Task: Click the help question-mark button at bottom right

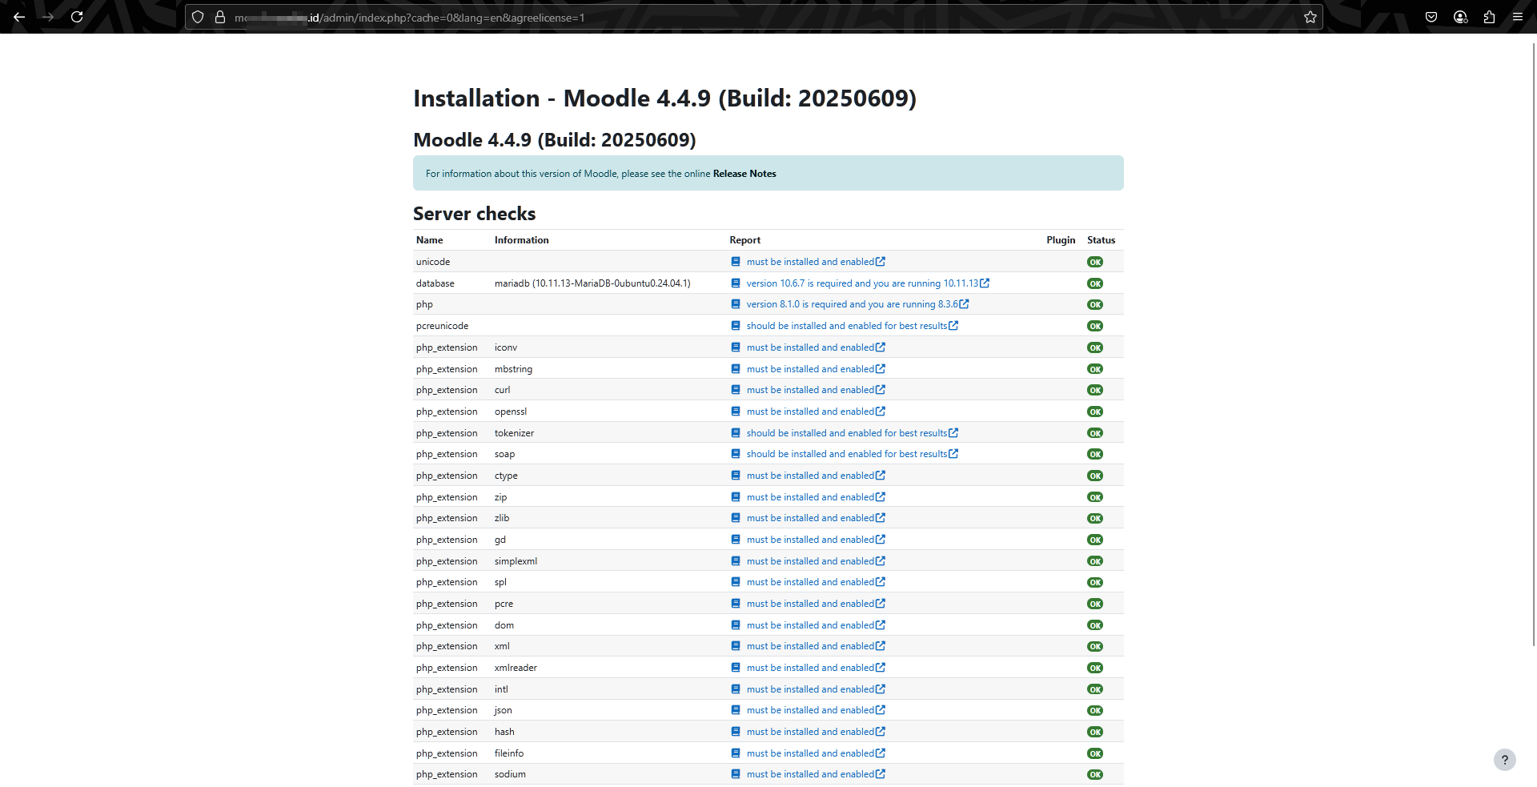Action: coord(1505,760)
